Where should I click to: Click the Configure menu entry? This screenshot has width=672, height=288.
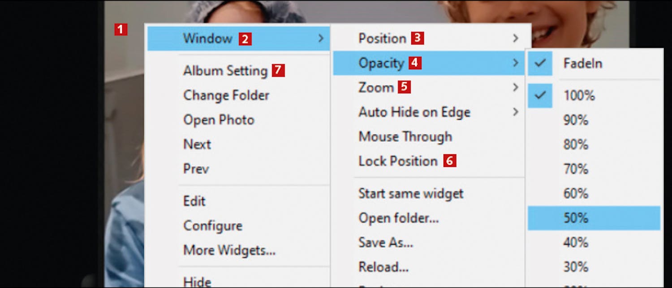click(213, 226)
